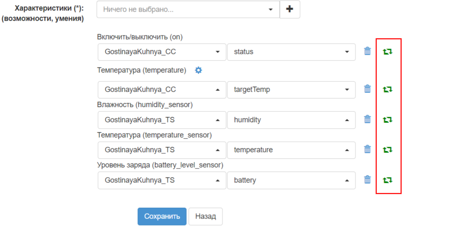Click green sync icon for status row
Screen dimensions: 465x230
387,52
